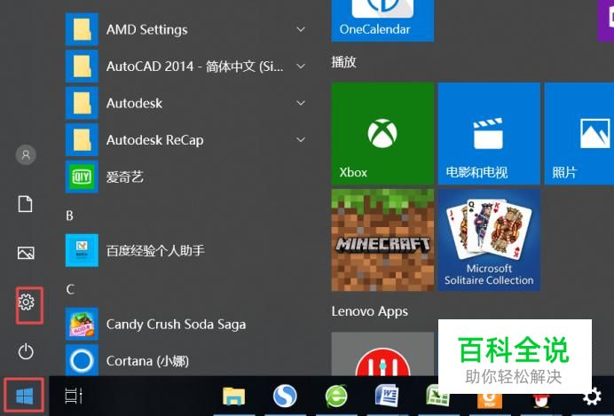Open the Xbox tile
614x416 pixels.
click(382, 133)
